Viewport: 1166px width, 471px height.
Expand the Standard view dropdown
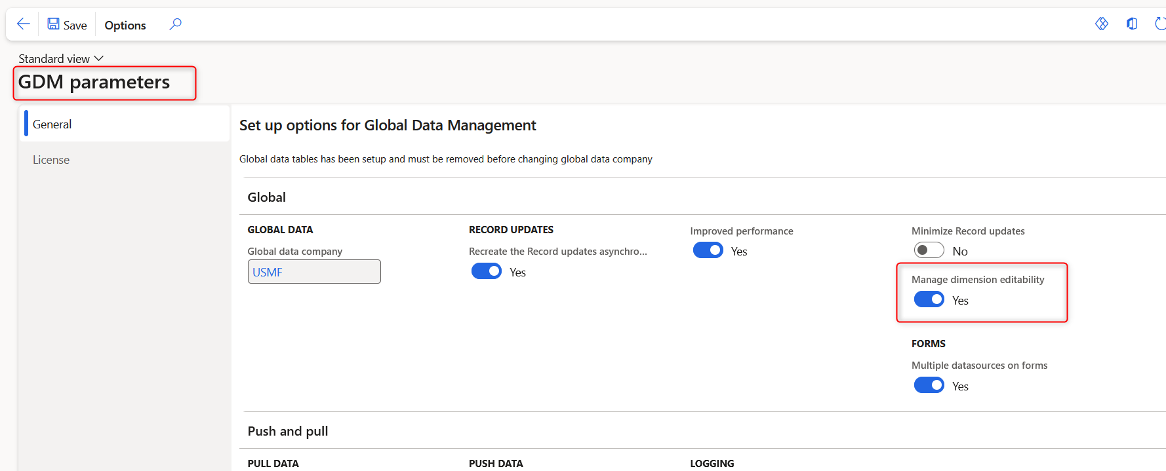61,59
